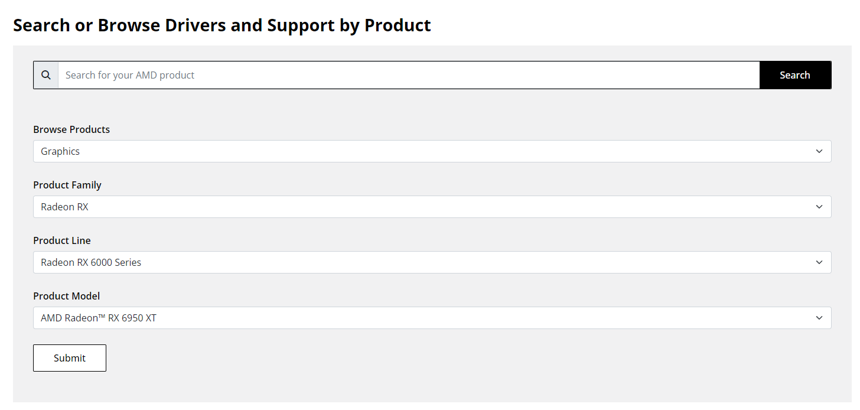The width and height of the screenshot is (860, 410).
Task: Click the selected 'Radeon RX 6000 Series' value
Action: coord(91,262)
